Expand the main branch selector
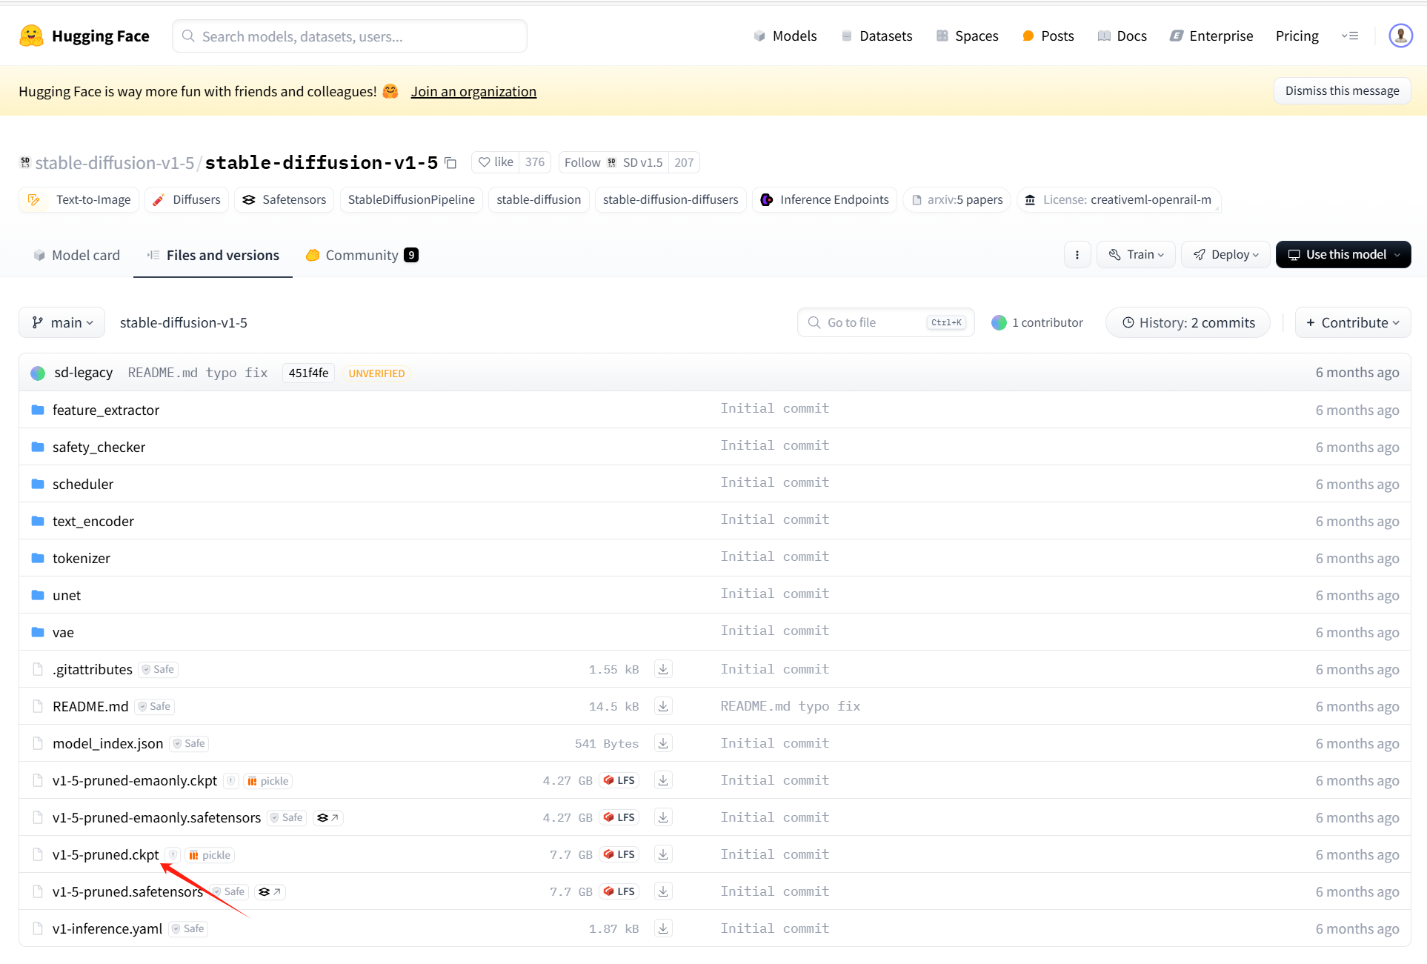Screen dimensions: 1427x964 pos(62,322)
